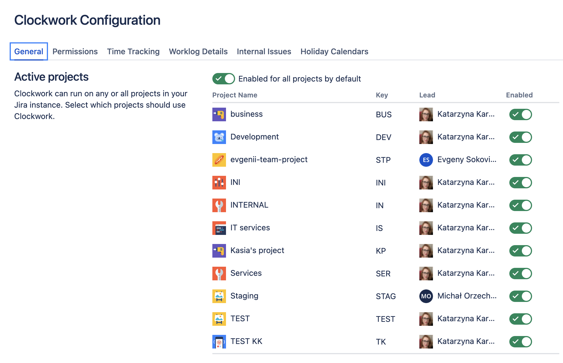Toggle Enabled for all projects by default
The width and height of the screenshot is (563, 363).
[223, 79]
